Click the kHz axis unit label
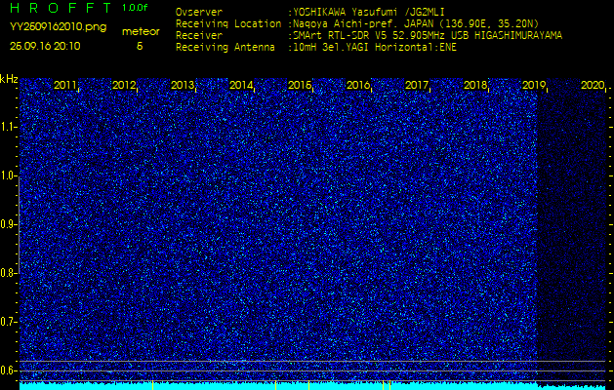This screenshot has width=614, height=390. click(9, 79)
